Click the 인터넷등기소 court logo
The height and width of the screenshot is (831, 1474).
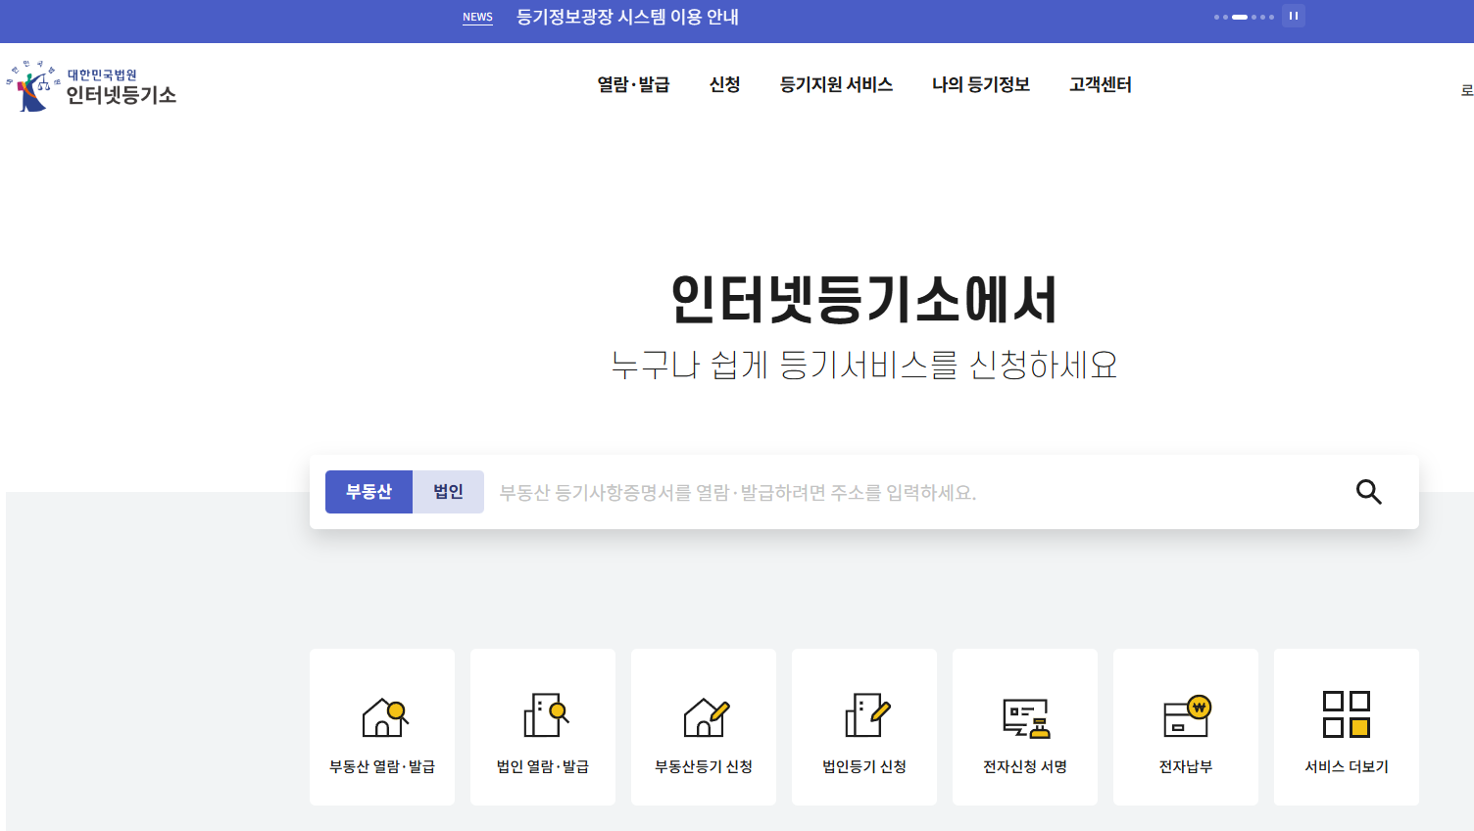[91, 86]
